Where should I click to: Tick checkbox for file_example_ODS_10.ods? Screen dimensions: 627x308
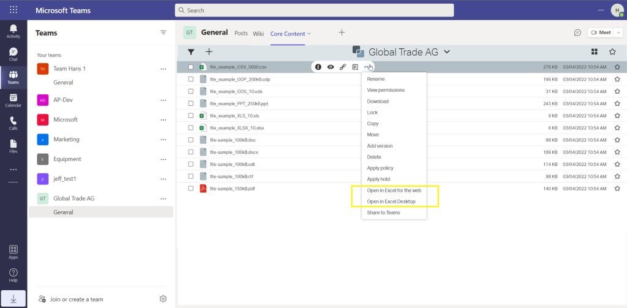pyautogui.click(x=191, y=91)
